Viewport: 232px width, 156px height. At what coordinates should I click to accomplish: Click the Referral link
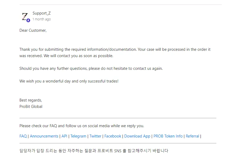192,136
